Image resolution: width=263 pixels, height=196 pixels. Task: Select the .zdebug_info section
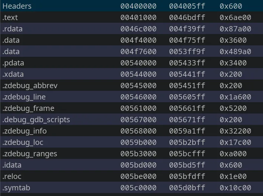[131, 131]
